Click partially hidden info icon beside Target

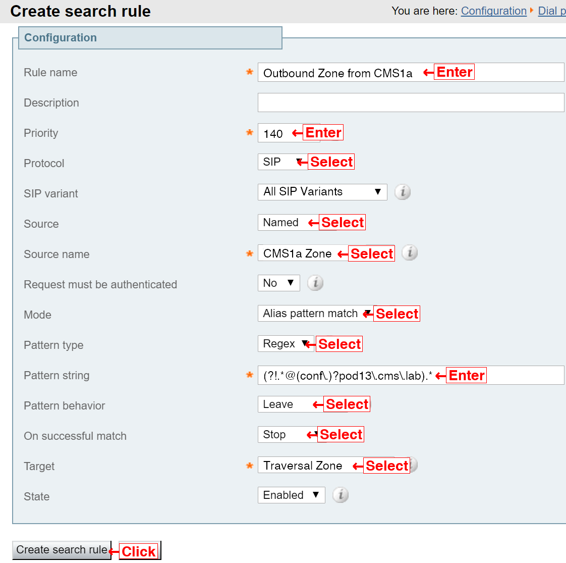414,465
